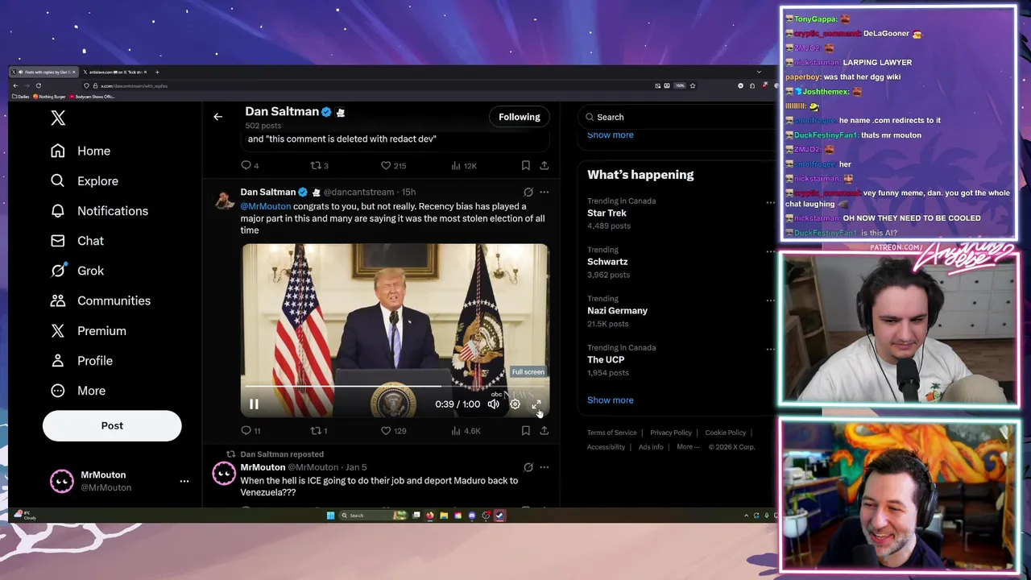
Task: Expand the More menu in the sidebar
Action: click(78, 391)
